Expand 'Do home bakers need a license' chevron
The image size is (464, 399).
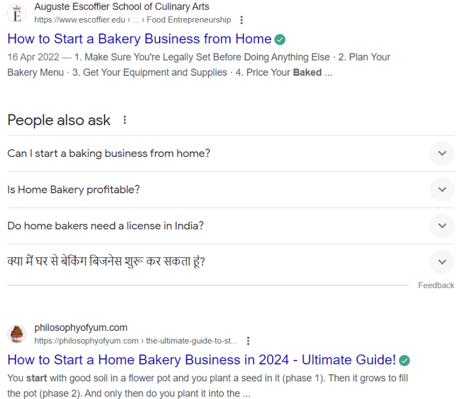point(442,226)
